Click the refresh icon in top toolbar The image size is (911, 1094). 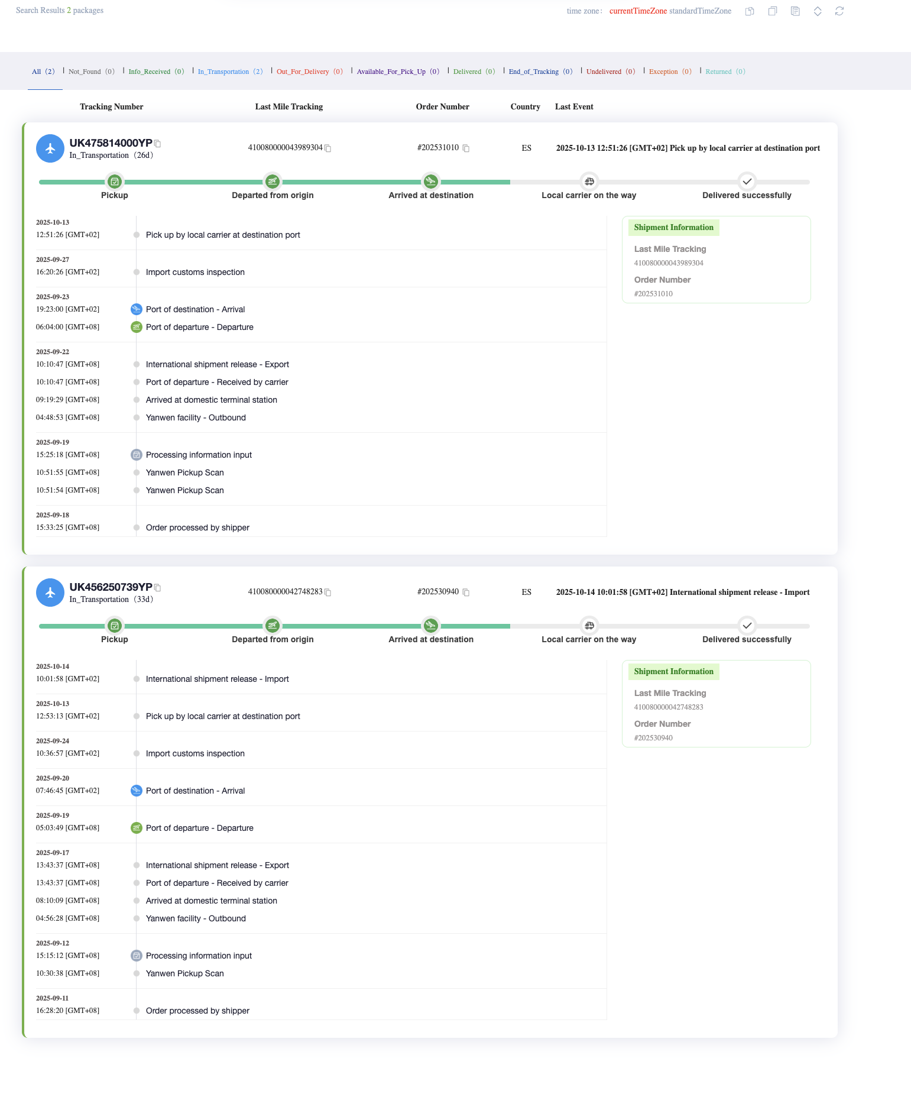point(839,11)
